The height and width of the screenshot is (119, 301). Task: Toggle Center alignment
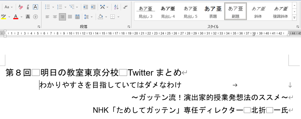55,17
